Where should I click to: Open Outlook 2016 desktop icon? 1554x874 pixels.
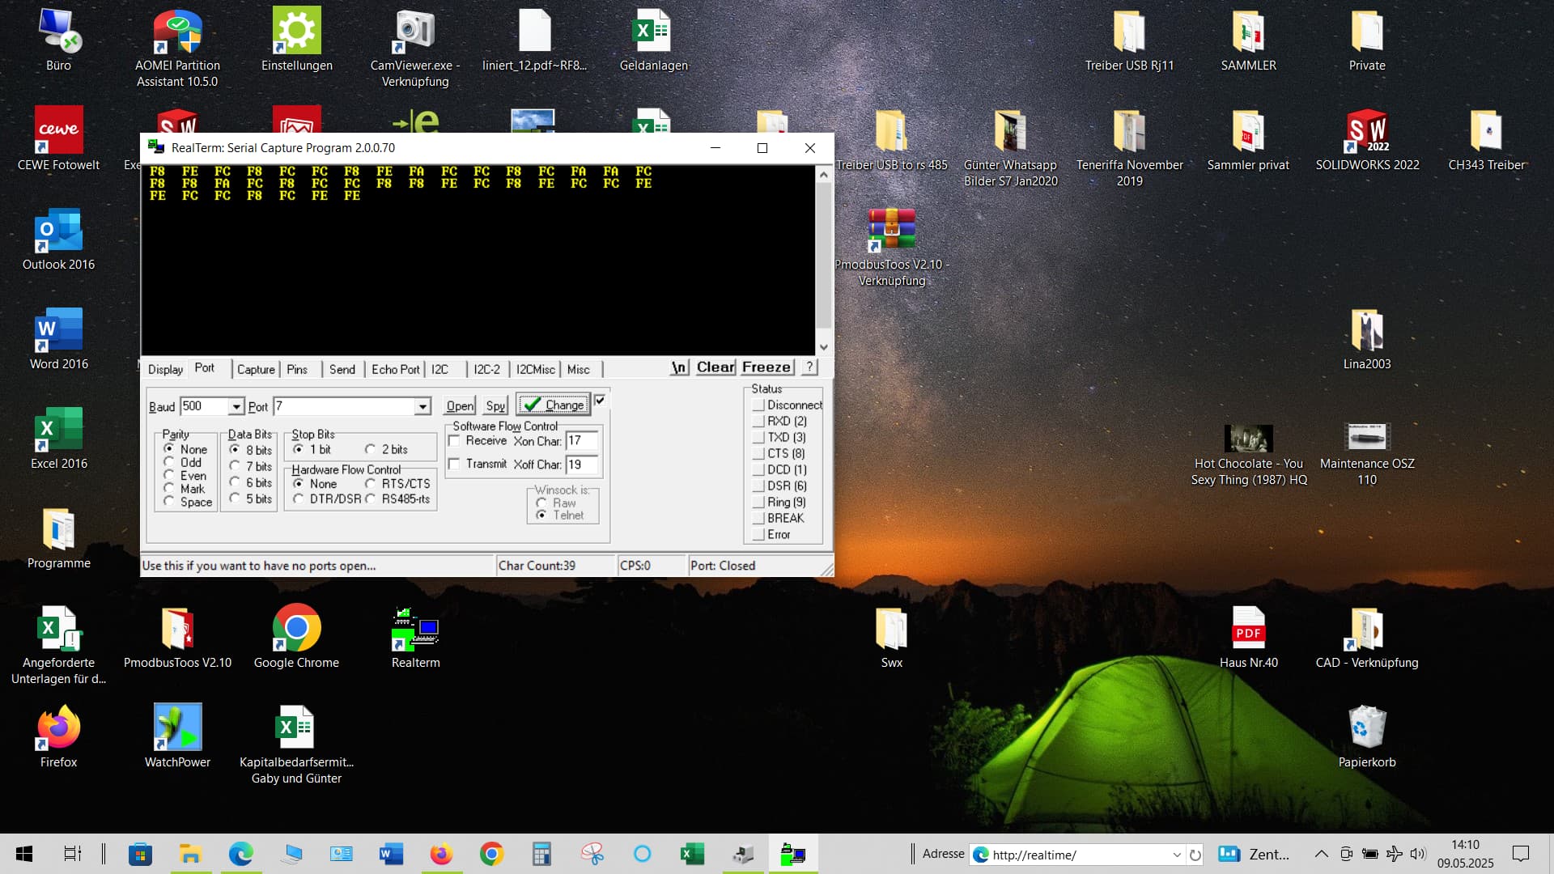(58, 240)
